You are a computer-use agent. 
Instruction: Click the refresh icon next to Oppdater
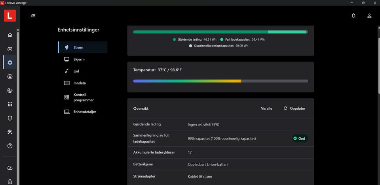[285, 108]
